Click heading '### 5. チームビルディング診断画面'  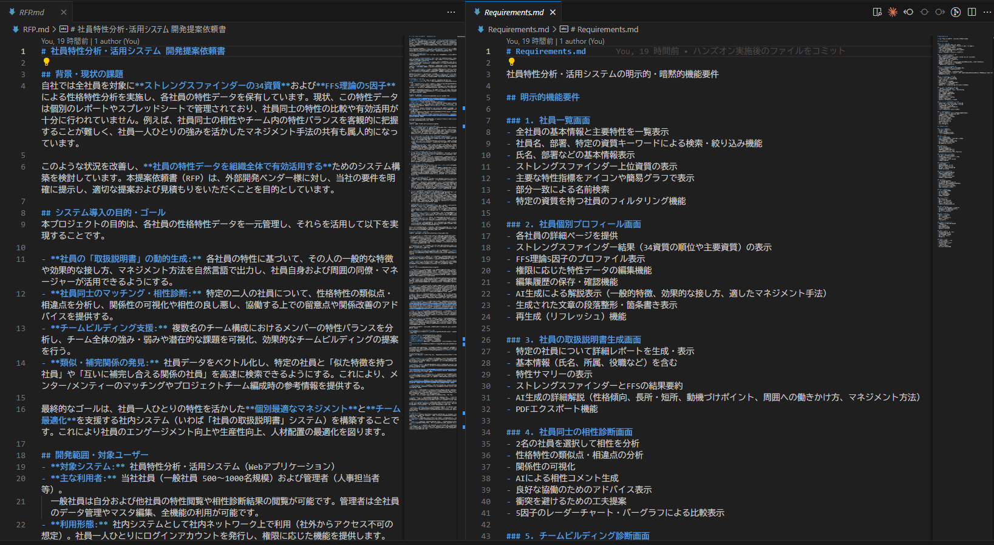coord(578,536)
